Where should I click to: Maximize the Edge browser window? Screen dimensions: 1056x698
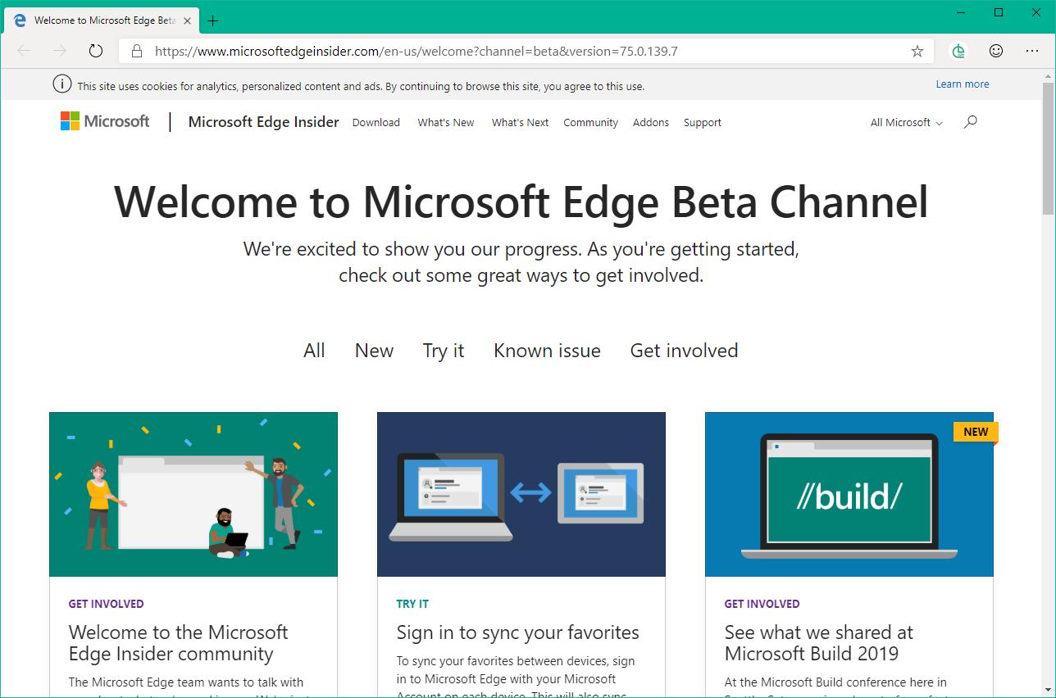[x=999, y=12]
